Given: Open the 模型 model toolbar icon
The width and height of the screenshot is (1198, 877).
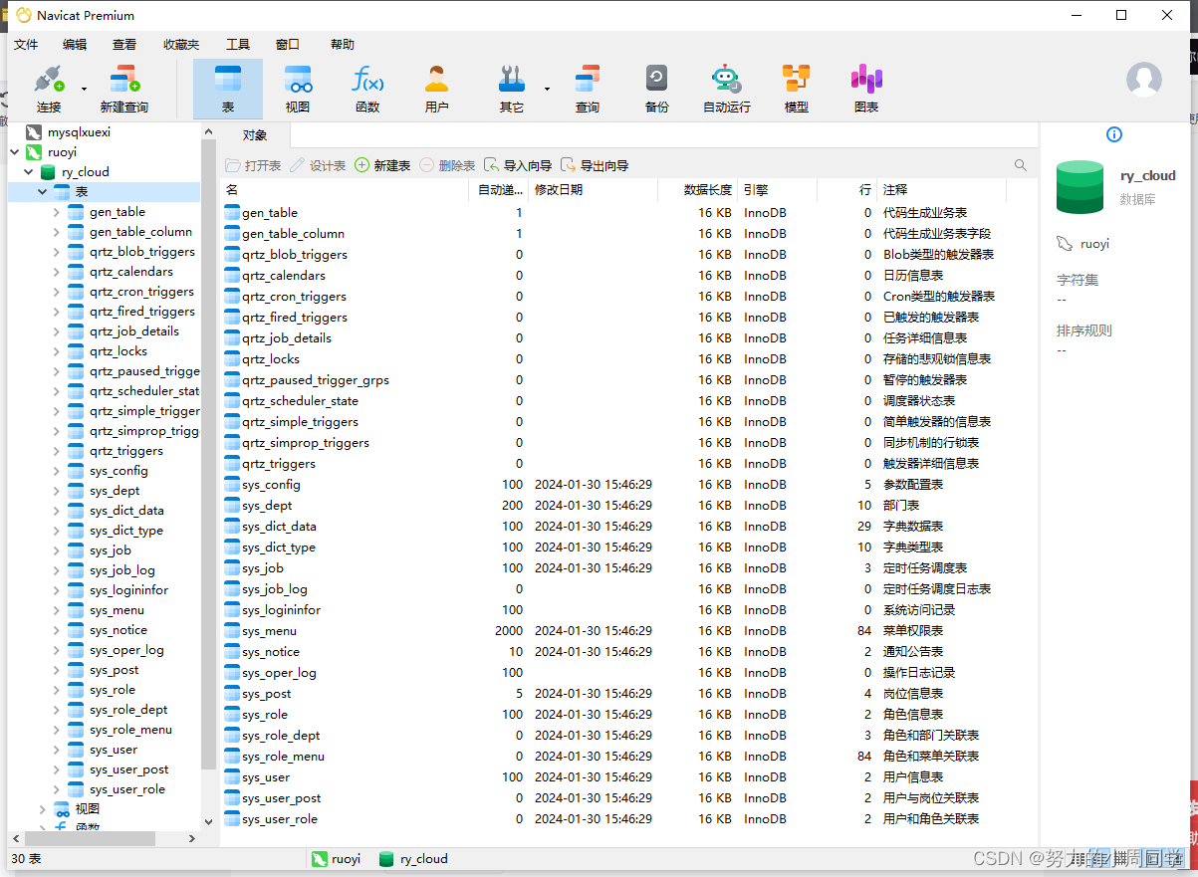Looking at the screenshot, I should coord(796,89).
